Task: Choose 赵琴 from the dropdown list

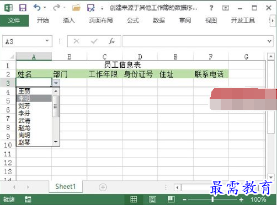Action: [34, 142]
